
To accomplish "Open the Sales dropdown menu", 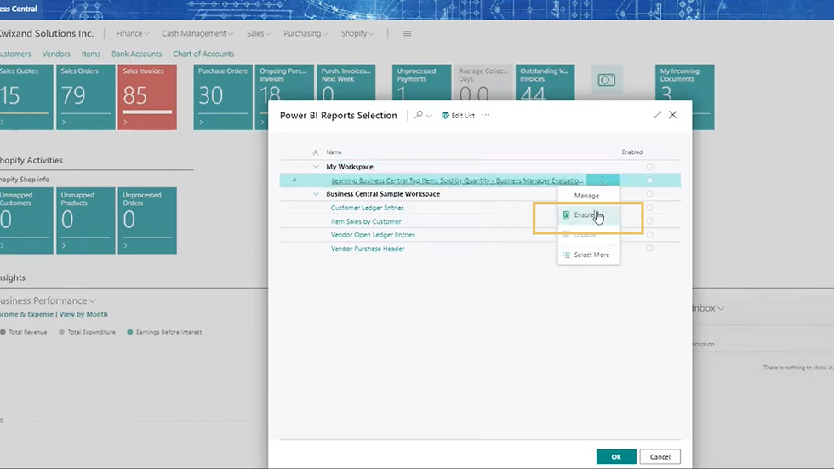I will click(259, 33).
